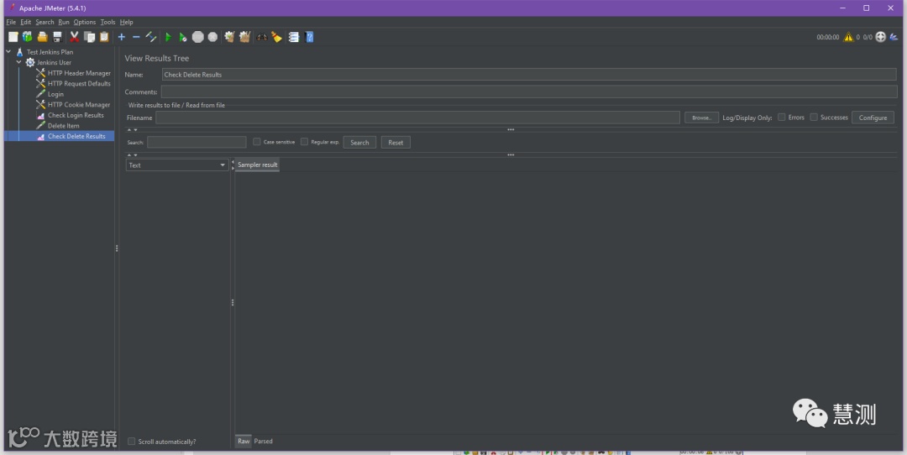
Task: Open the Run menu
Action: point(64,22)
